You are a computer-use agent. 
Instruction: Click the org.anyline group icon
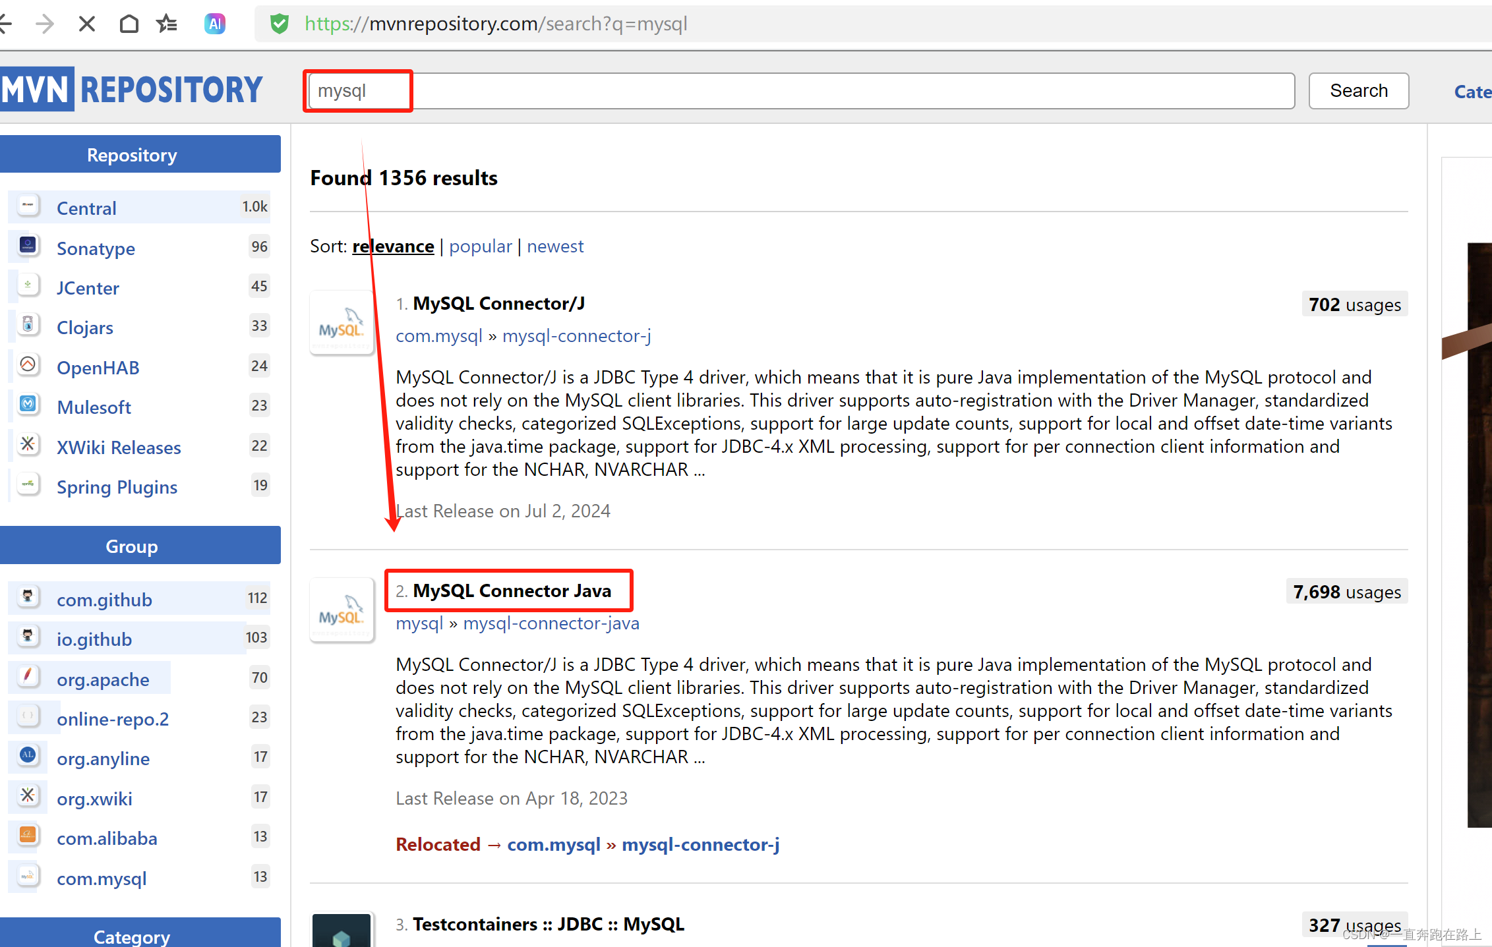28,756
